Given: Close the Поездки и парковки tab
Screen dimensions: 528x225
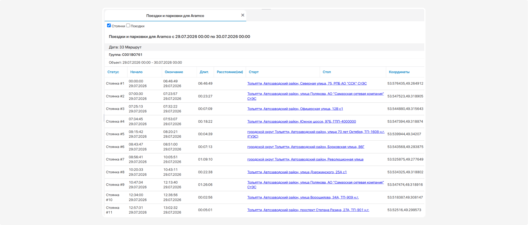Looking at the screenshot, I should tap(243, 15).
